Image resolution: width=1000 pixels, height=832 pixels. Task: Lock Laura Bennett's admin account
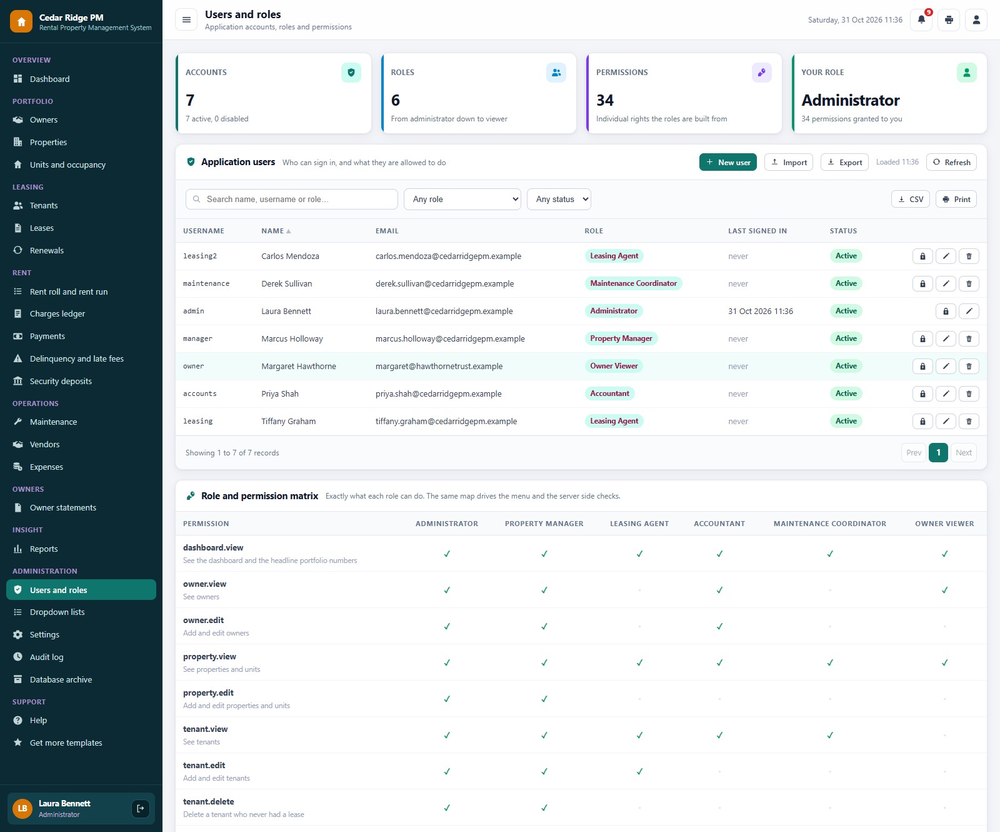[946, 311]
